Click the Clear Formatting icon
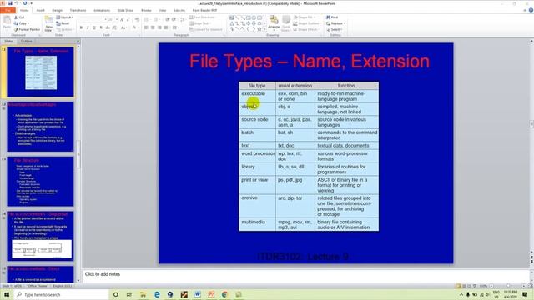534x300 pixels. pos(137,20)
